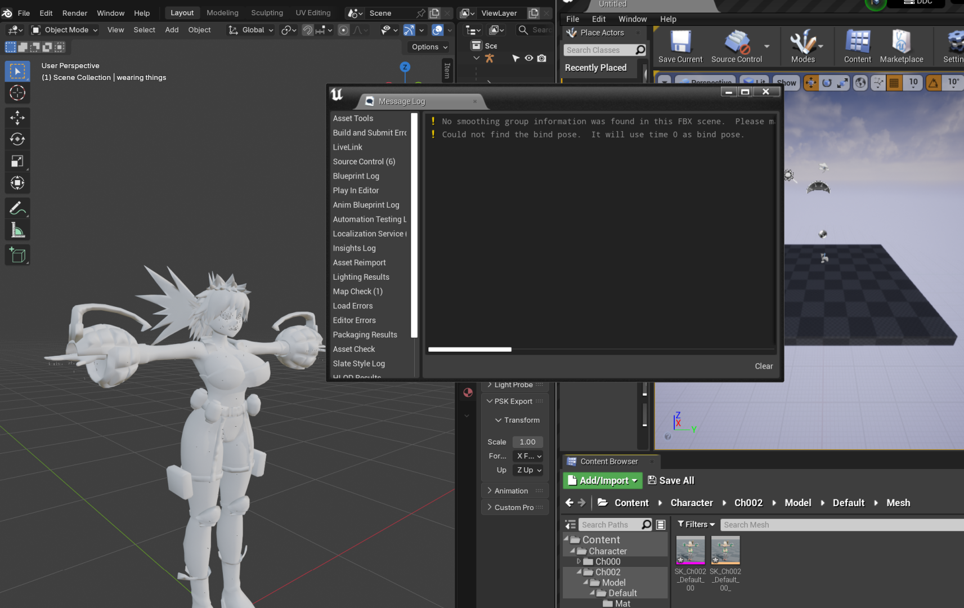964x608 pixels.
Task: Click Character in Content Browser breadcrumb
Action: coord(692,503)
